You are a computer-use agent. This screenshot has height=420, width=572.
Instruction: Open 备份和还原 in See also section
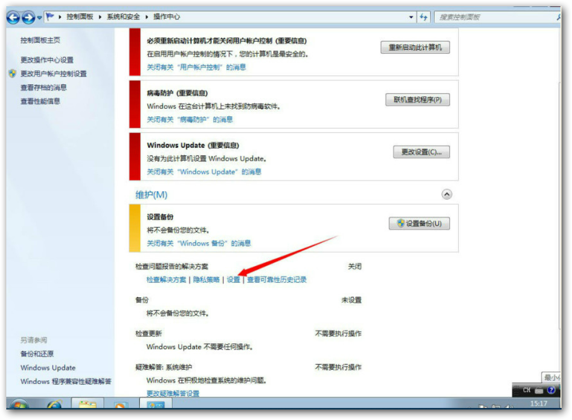tap(37, 353)
